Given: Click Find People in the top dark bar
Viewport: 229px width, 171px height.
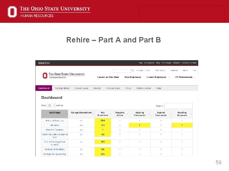Looking at the screenshot, I should coord(166,63).
